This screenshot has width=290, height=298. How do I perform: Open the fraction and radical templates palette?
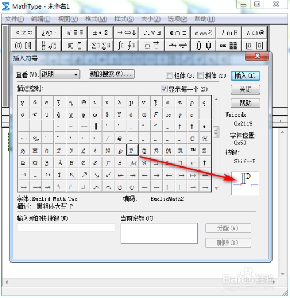49,46
